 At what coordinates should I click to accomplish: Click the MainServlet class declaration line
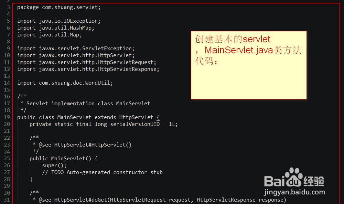(x=88, y=117)
